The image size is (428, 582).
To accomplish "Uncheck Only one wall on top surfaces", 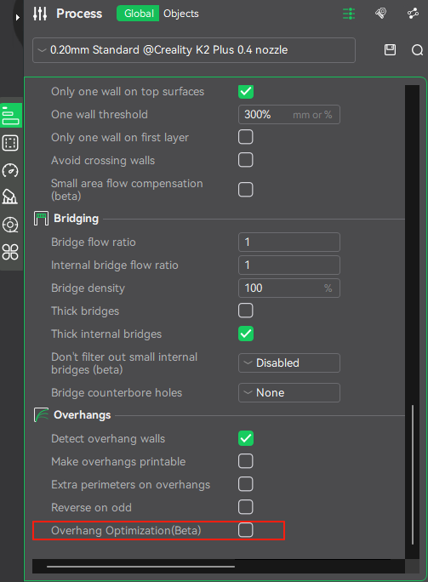I will tap(246, 91).
